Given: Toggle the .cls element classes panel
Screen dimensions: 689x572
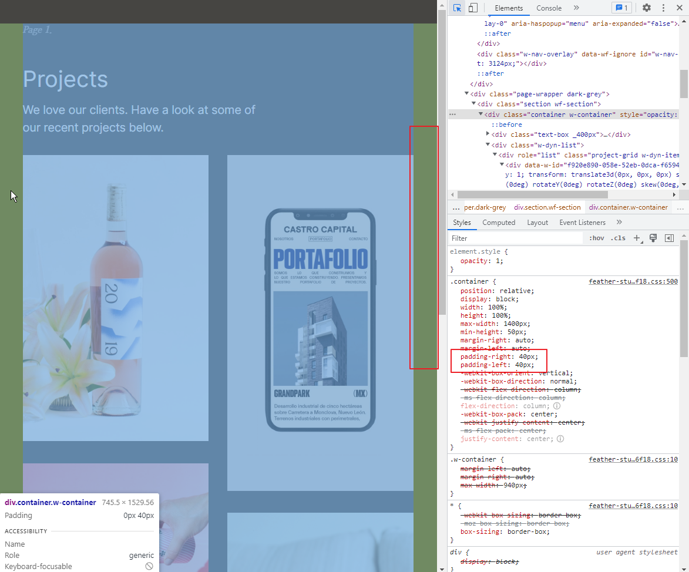Looking at the screenshot, I should [618, 238].
